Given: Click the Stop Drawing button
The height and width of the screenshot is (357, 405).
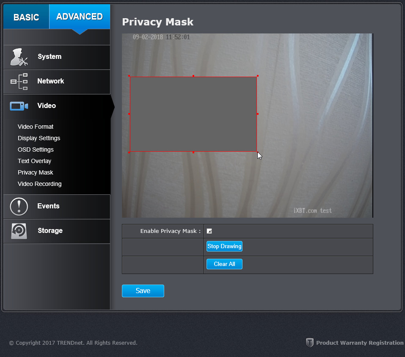Looking at the screenshot, I should point(224,246).
